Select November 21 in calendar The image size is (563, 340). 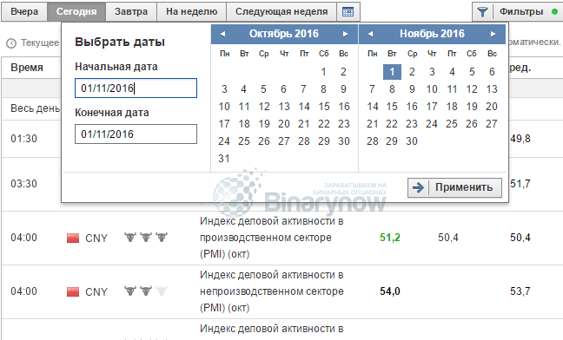point(373,124)
